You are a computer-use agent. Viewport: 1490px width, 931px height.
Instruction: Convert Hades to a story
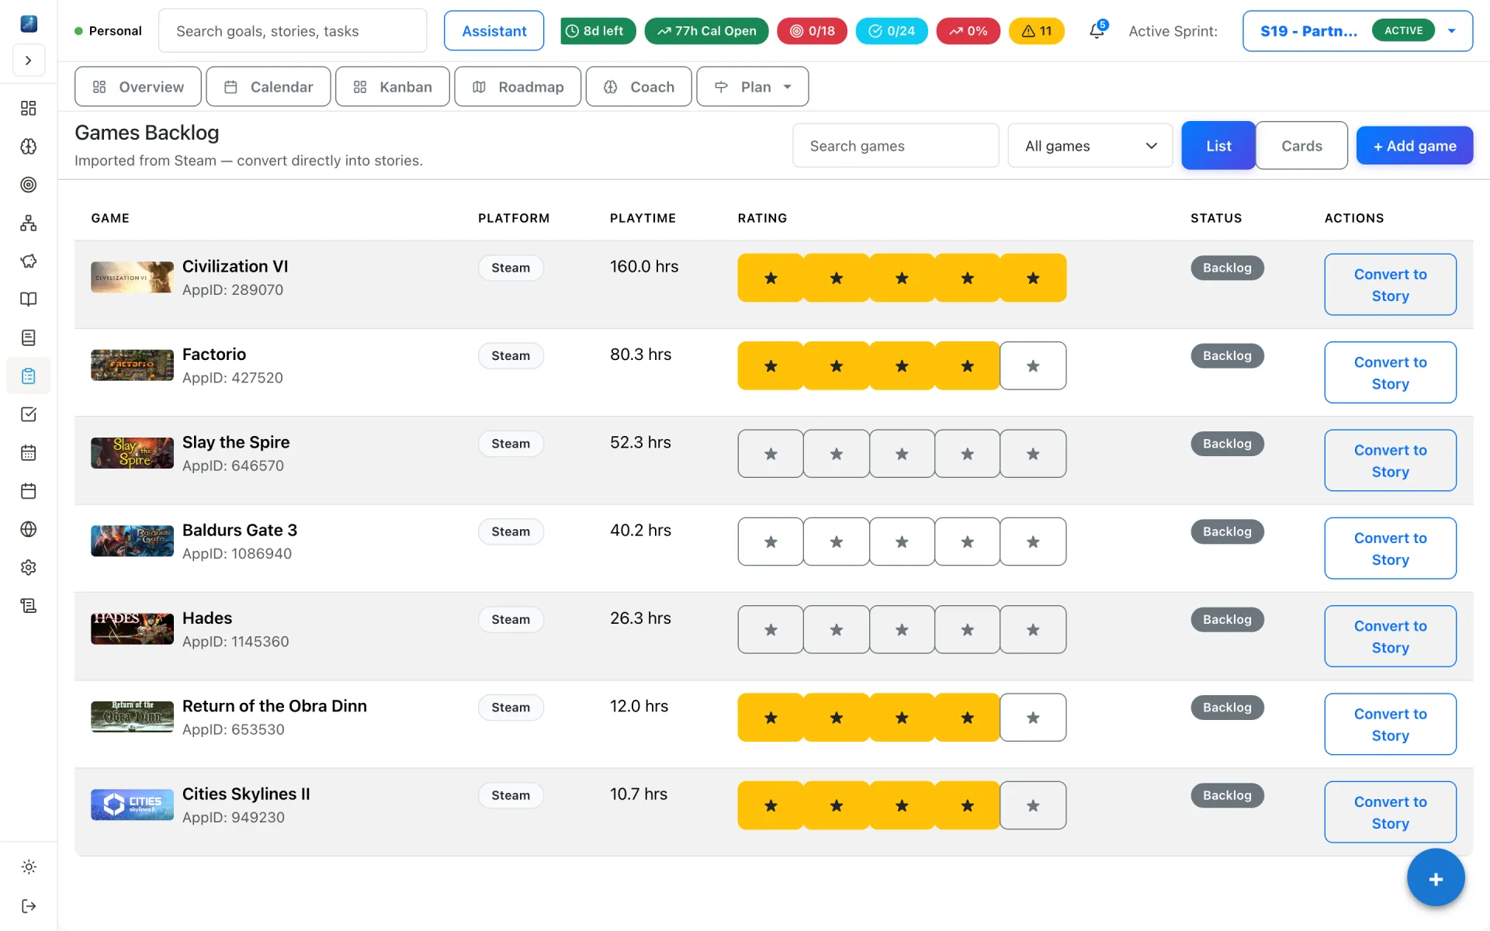point(1390,636)
